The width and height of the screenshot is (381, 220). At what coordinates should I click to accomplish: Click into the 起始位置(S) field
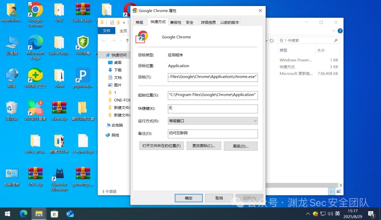tap(213, 95)
